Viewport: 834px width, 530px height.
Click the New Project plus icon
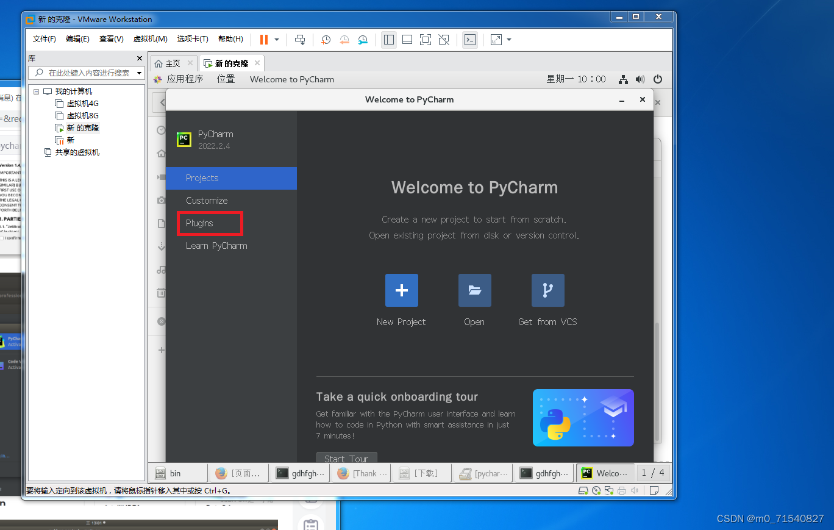402,290
